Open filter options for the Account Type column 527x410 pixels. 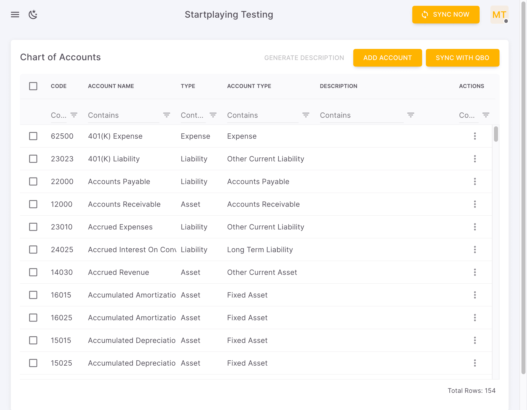(306, 115)
